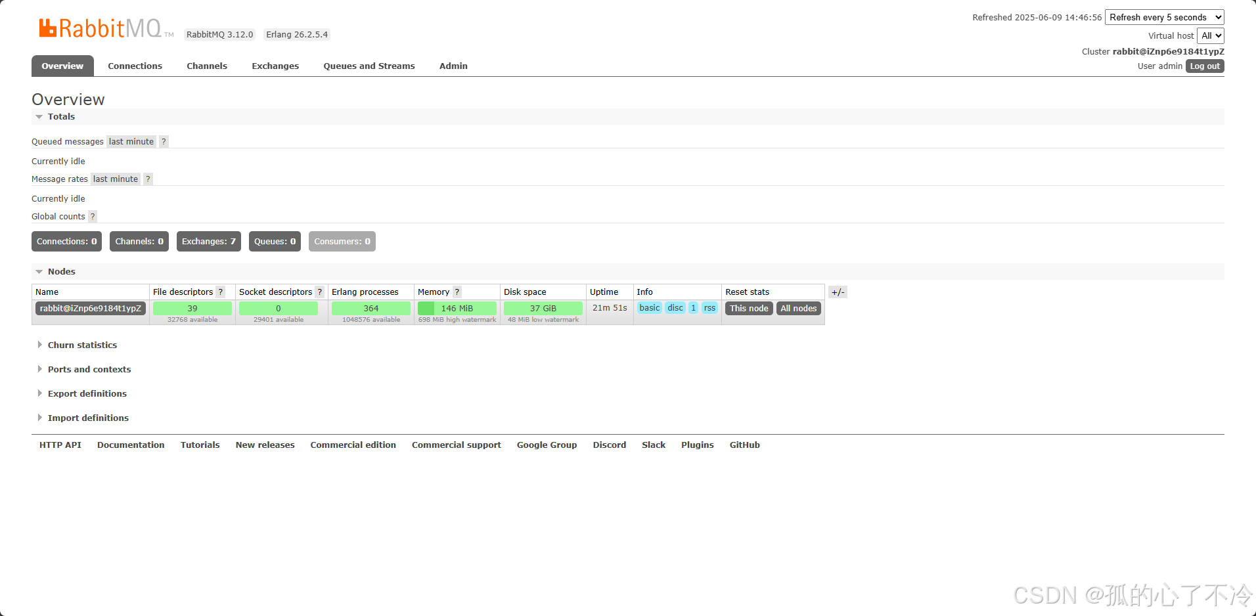
Task: Open help for Memory column
Action: click(457, 292)
